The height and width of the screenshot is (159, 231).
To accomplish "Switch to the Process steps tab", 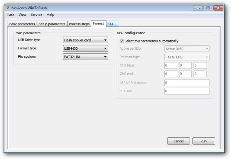I will tap(79, 24).
